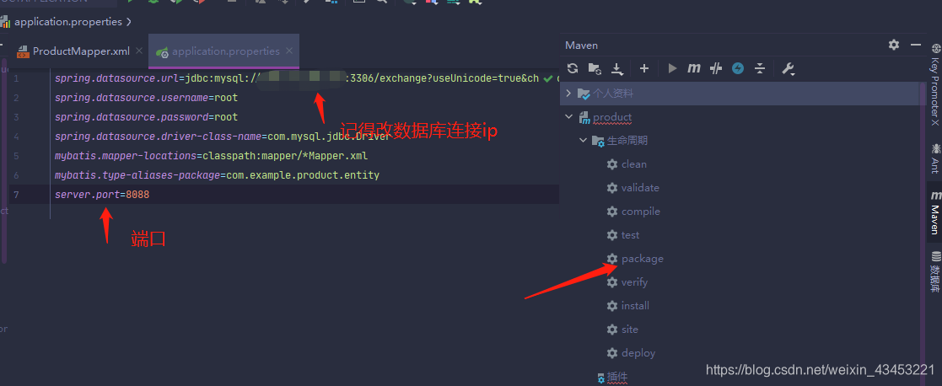Click the gear icon beside compile
Screen dimensions: 942x386
(612, 212)
